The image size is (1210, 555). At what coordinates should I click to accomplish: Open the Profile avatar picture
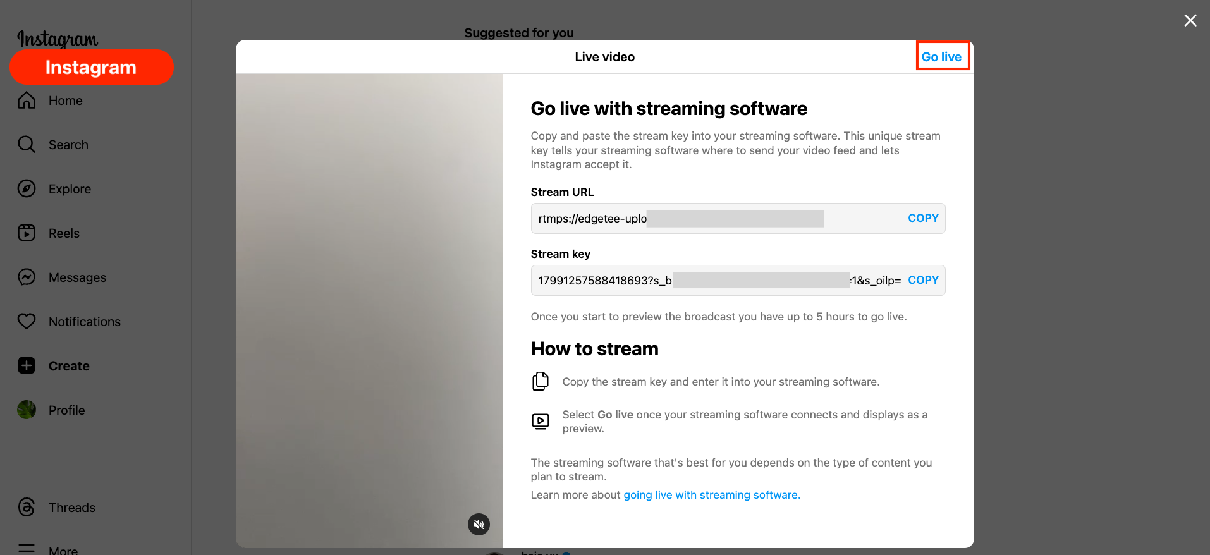[x=27, y=410]
